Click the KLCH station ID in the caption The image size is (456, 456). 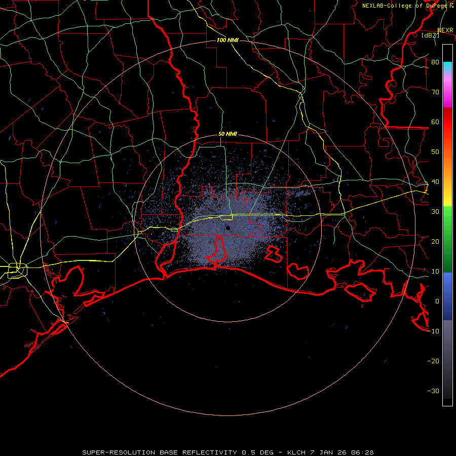[x=296, y=452]
